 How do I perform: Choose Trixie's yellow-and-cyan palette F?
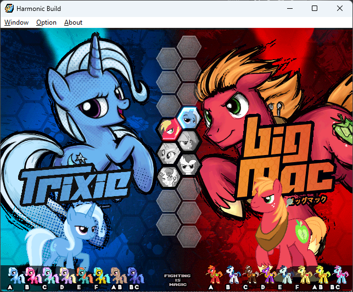[102, 275]
